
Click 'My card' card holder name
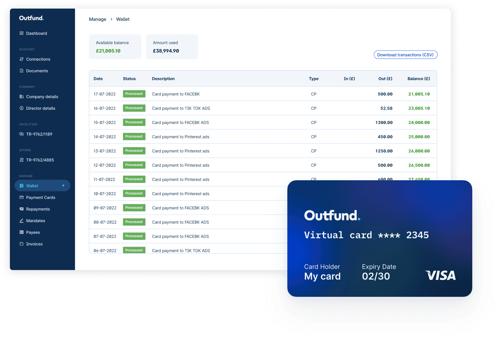(322, 277)
